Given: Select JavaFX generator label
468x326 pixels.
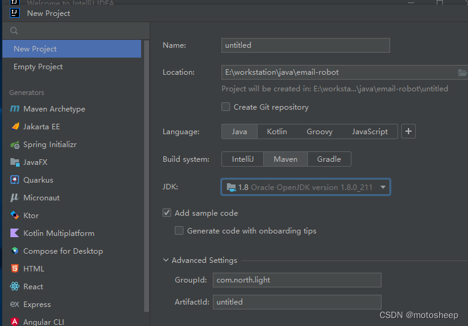Looking at the screenshot, I should tap(35, 162).
